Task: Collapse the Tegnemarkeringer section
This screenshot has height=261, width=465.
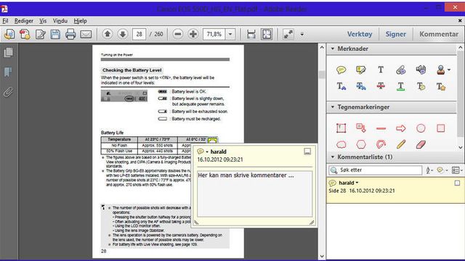Action: click(333, 107)
